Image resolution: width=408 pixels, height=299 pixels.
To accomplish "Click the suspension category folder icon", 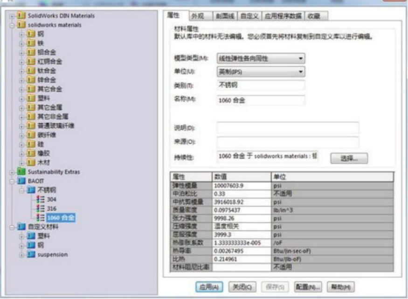I will [31, 255].
